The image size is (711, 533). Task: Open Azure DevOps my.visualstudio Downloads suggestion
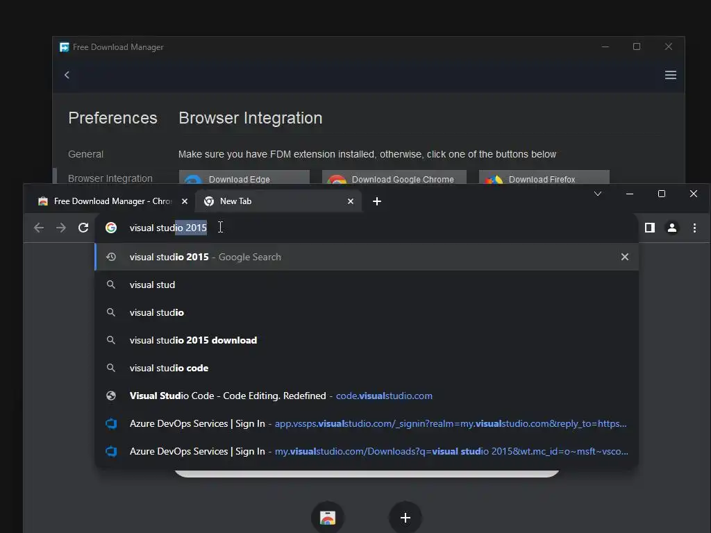click(x=367, y=451)
